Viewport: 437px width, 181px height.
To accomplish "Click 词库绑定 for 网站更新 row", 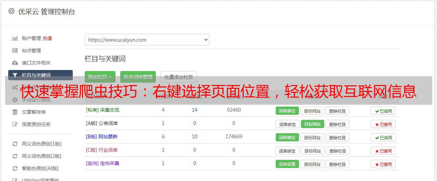I will [x=287, y=137].
